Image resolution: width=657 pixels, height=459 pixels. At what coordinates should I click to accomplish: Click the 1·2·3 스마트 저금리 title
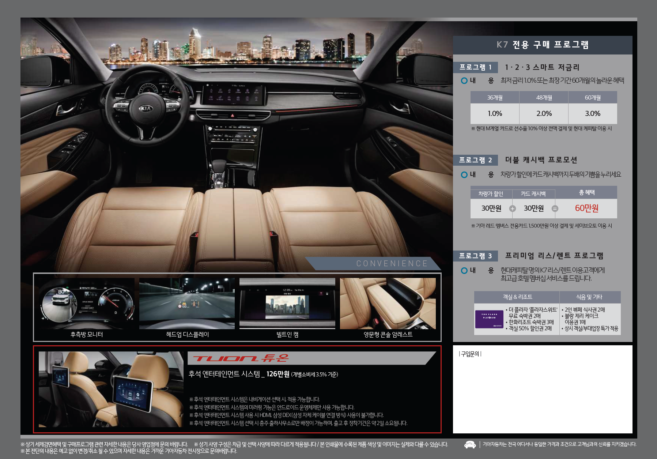click(542, 67)
